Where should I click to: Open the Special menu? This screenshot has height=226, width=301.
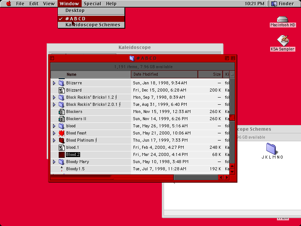coord(93,4)
